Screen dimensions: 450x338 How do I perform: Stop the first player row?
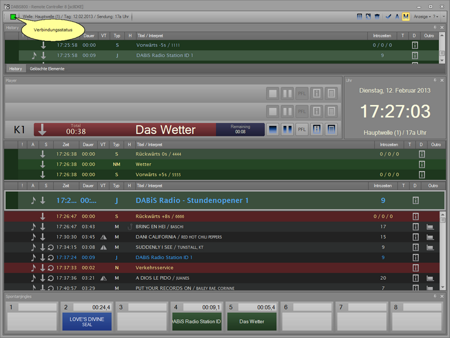(273, 94)
